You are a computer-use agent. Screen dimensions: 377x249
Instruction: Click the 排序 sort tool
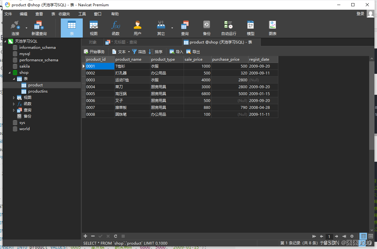click(x=156, y=52)
